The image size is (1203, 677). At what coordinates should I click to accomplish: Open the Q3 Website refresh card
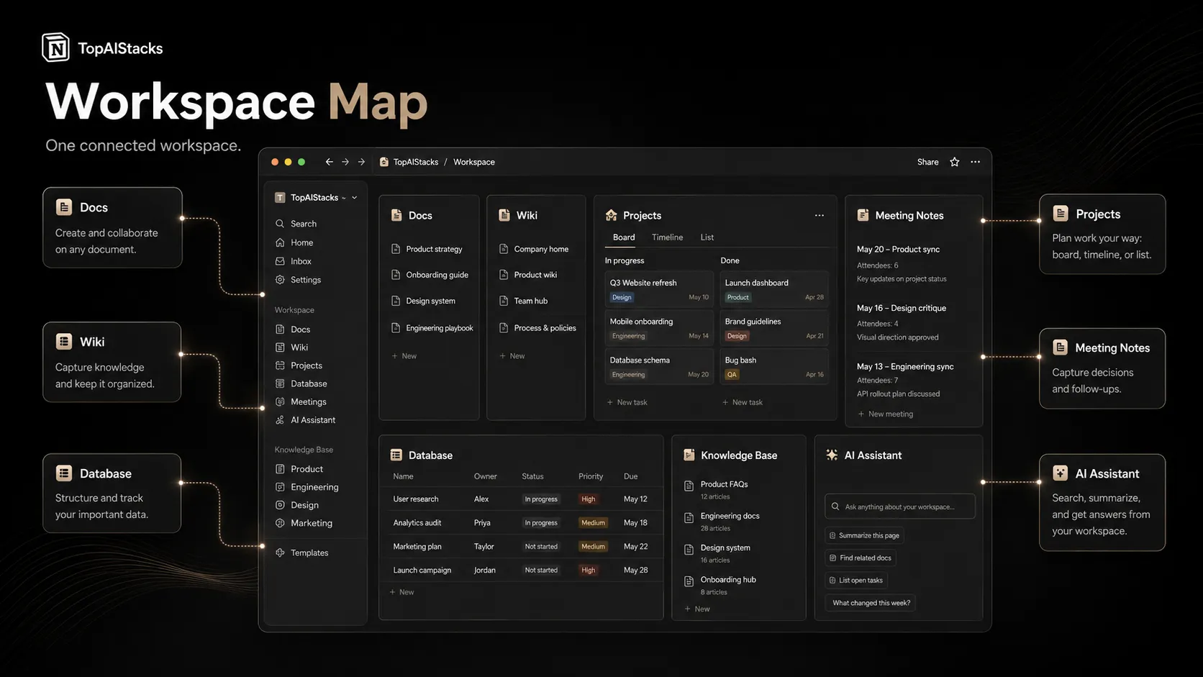point(659,288)
